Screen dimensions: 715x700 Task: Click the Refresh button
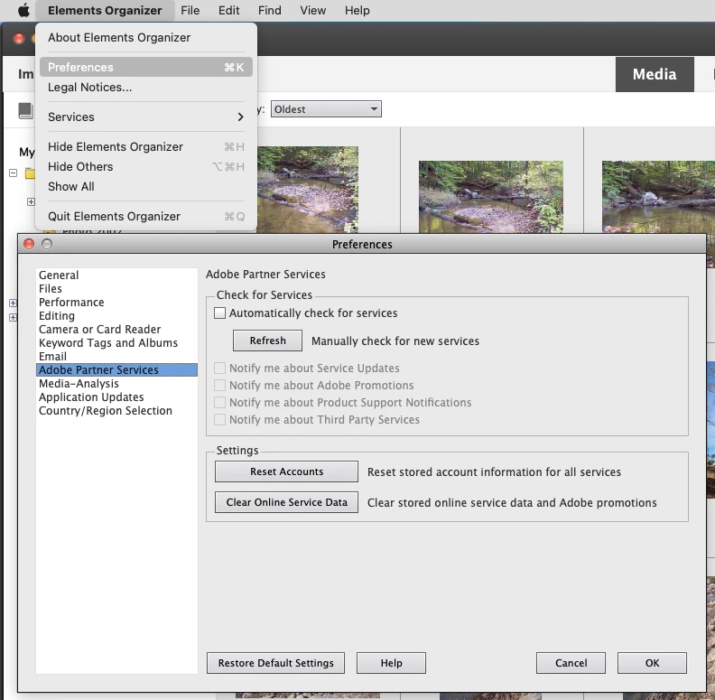[x=267, y=341]
